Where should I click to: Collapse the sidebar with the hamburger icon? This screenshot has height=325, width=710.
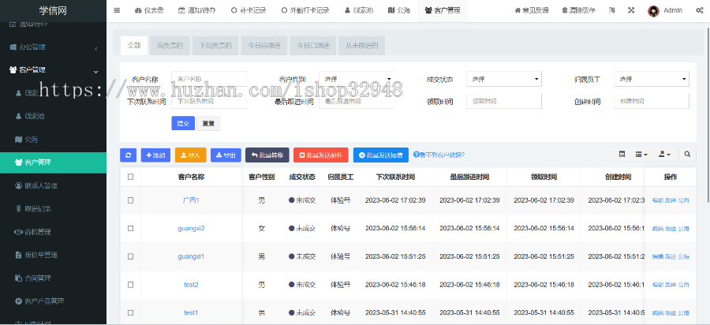point(117,10)
